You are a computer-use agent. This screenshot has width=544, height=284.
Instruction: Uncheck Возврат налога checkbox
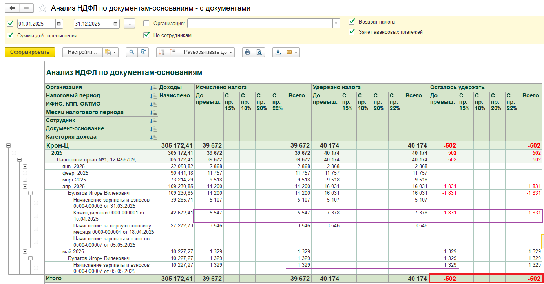click(352, 22)
